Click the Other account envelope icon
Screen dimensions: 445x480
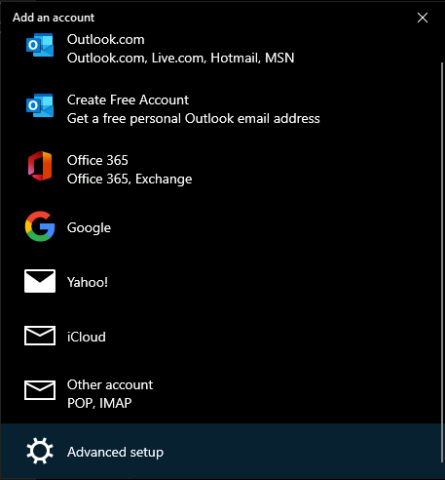tap(40, 390)
